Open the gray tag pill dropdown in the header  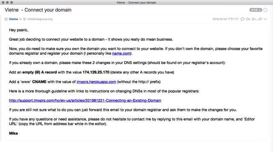pos(256,10)
